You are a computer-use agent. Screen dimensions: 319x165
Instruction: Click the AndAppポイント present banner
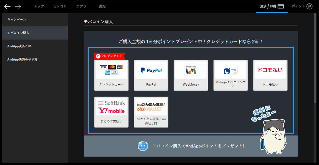191,146
